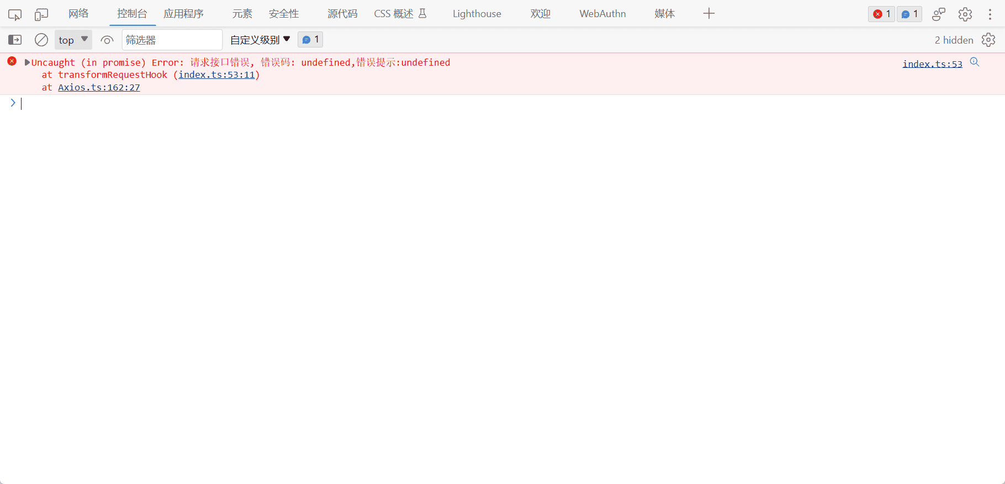Viewport: 1005px width, 484px height.
Task: Open DevTools settings gear in top bar
Action: point(965,14)
